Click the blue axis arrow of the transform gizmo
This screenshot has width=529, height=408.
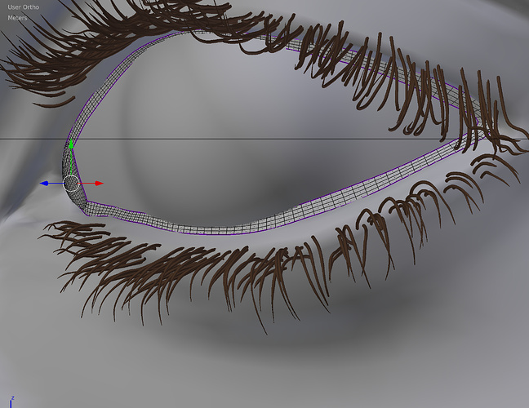(x=44, y=184)
